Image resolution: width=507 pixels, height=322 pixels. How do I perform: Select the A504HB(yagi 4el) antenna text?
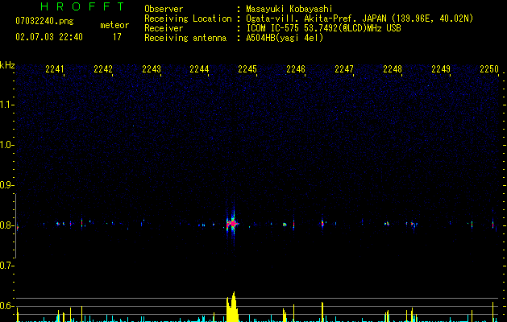click(285, 38)
